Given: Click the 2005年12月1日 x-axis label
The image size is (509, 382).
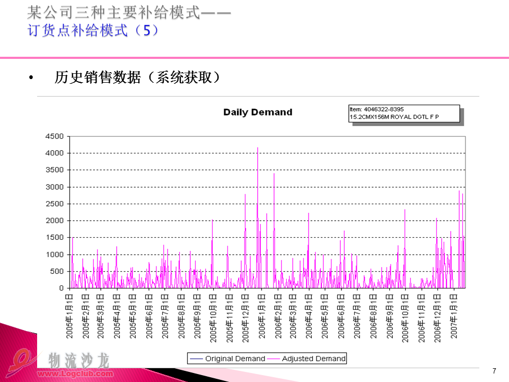Looking at the screenshot, I should 245,318.
